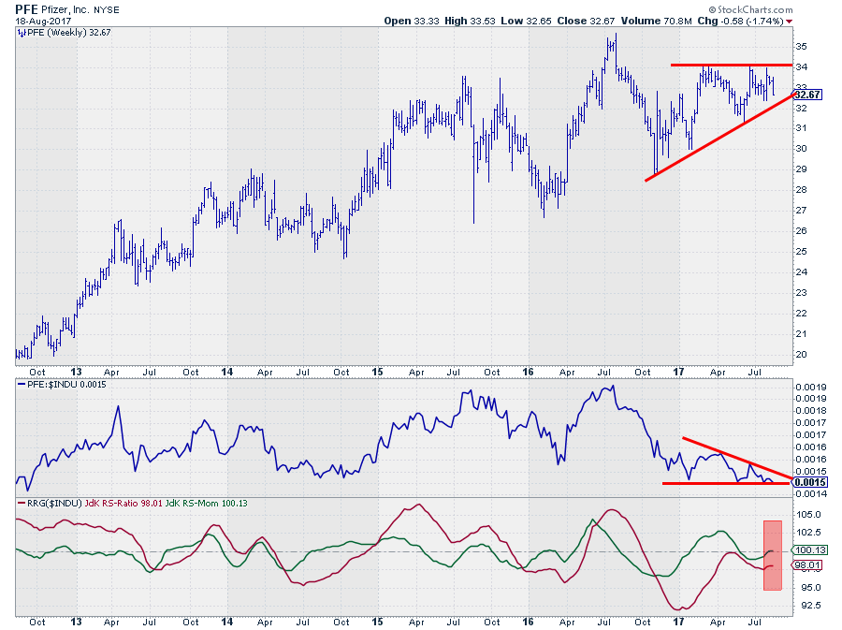Click the 28 price axis label
This screenshot has height=630, width=842.
click(x=801, y=190)
